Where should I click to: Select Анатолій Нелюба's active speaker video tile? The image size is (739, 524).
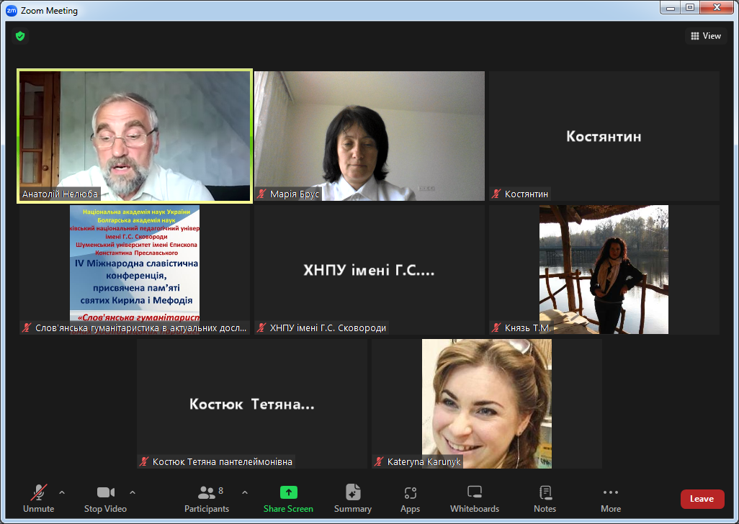pyautogui.click(x=135, y=136)
